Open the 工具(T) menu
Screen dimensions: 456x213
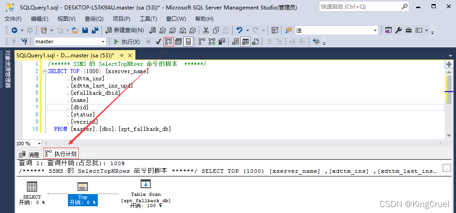point(148,19)
